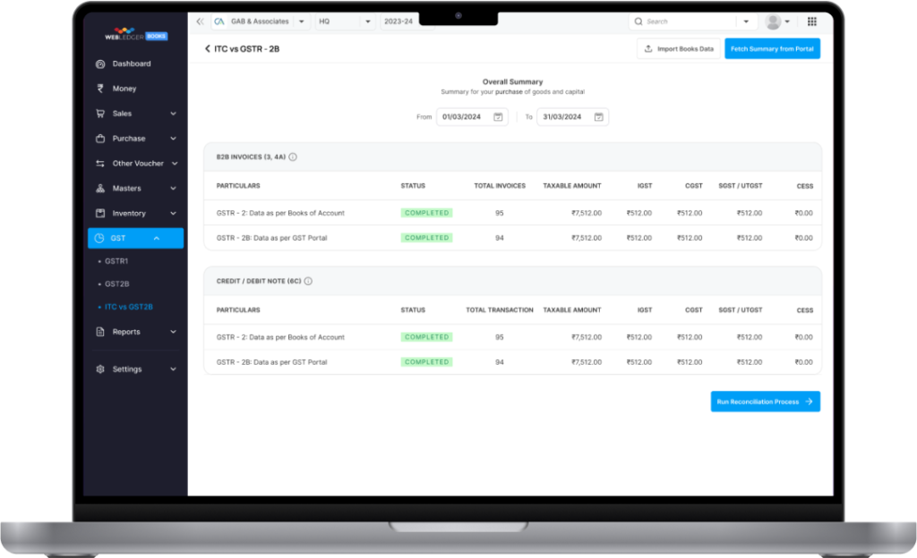Click info icon next to Credit / Debit Note

308,281
